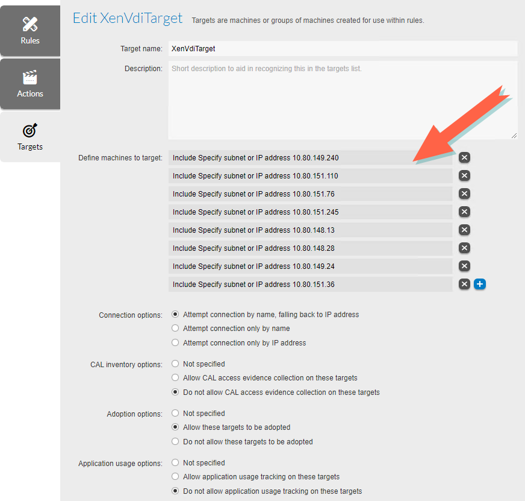Remove the 10.80.148.13 machine entry

point(464,230)
